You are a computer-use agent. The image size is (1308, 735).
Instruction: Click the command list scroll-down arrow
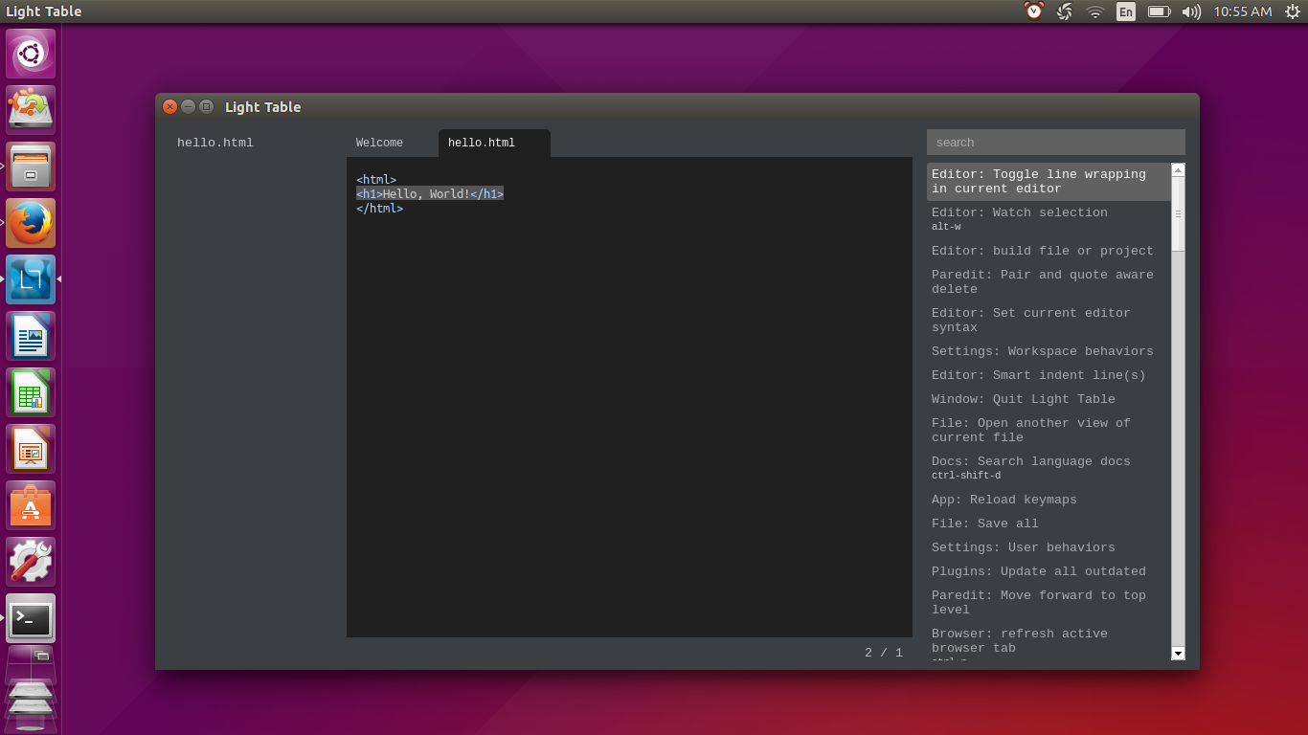click(x=1178, y=654)
